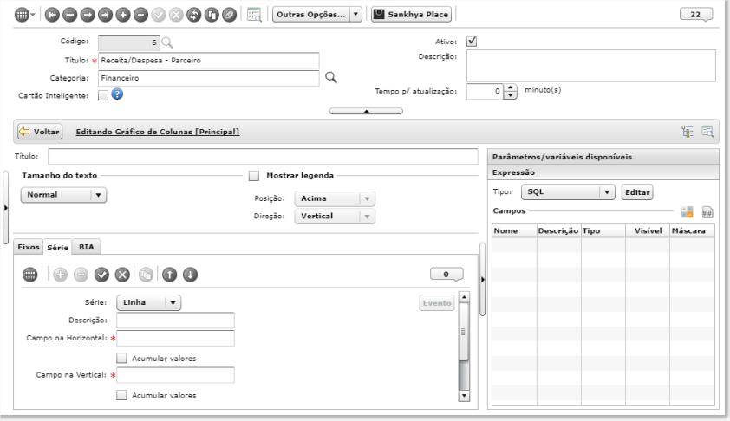Open mask ## icon in Campos header
Viewport: 730px width, 421px height.
click(x=707, y=212)
